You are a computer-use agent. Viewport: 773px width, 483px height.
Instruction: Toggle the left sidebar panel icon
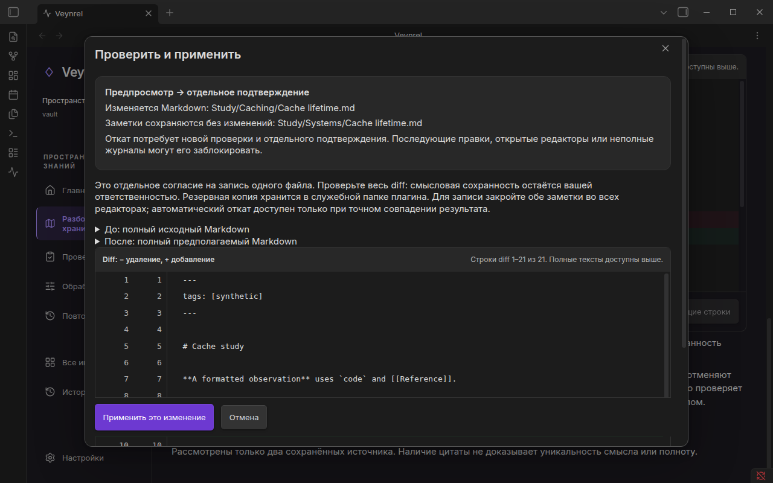coord(13,12)
